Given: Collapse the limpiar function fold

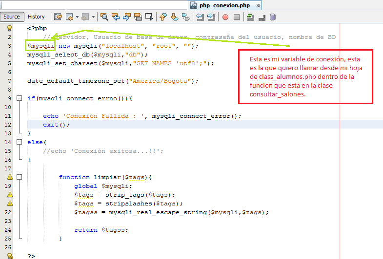Looking at the screenshot, I should [x=19, y=177].
